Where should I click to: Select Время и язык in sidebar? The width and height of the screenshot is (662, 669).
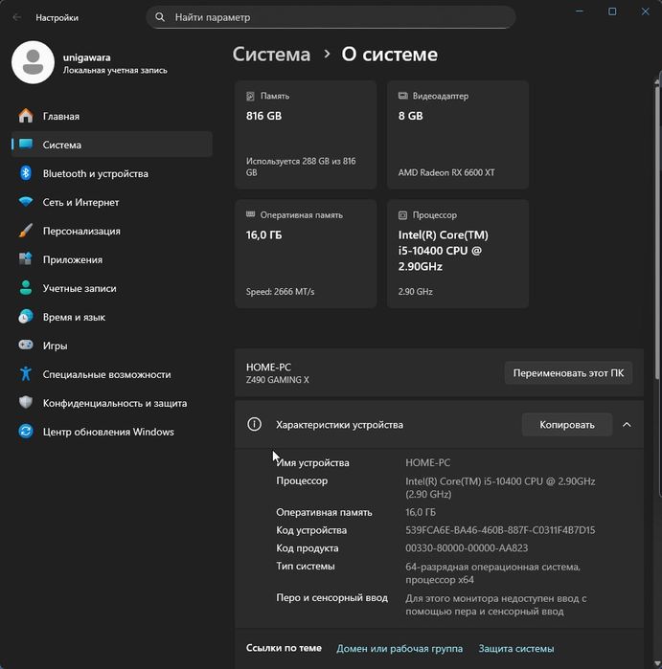point(74,317)
